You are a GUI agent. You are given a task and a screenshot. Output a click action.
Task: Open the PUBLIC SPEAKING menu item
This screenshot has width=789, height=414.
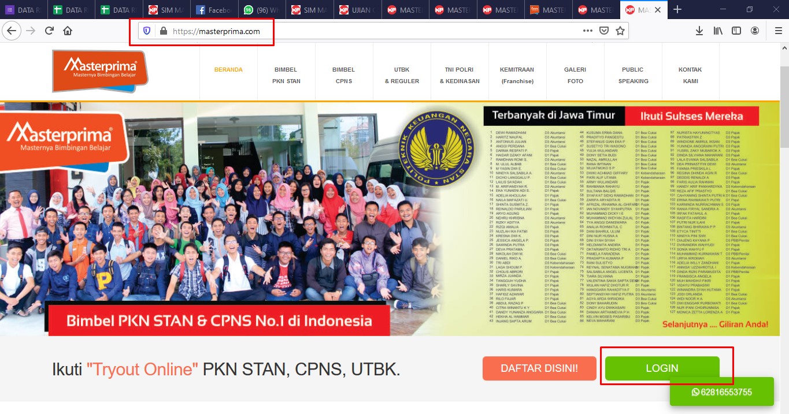[x=633, y=75]
